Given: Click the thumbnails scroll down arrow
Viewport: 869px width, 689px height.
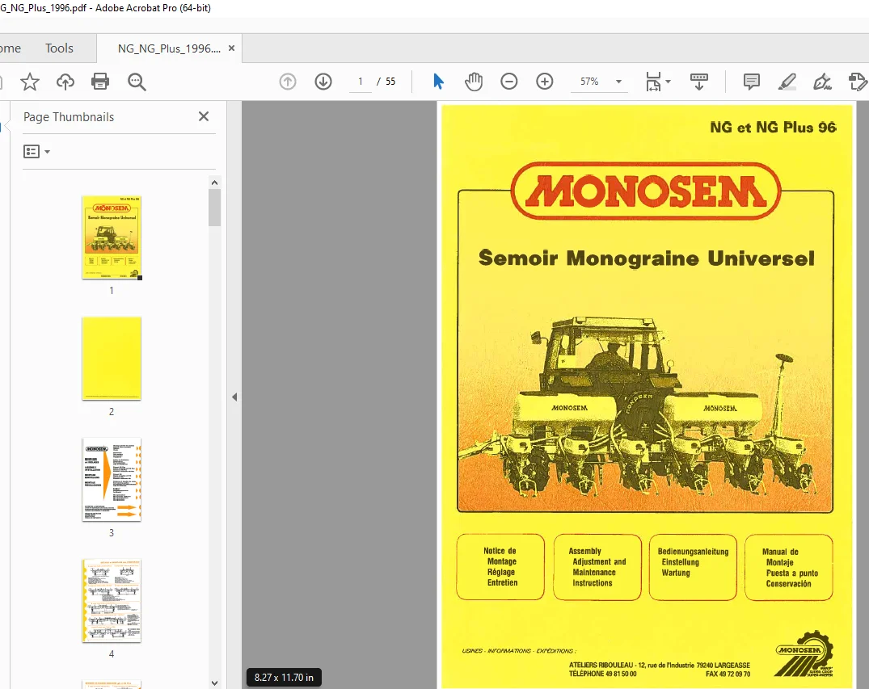Looking at the screenshot, I should click(214, 683).
